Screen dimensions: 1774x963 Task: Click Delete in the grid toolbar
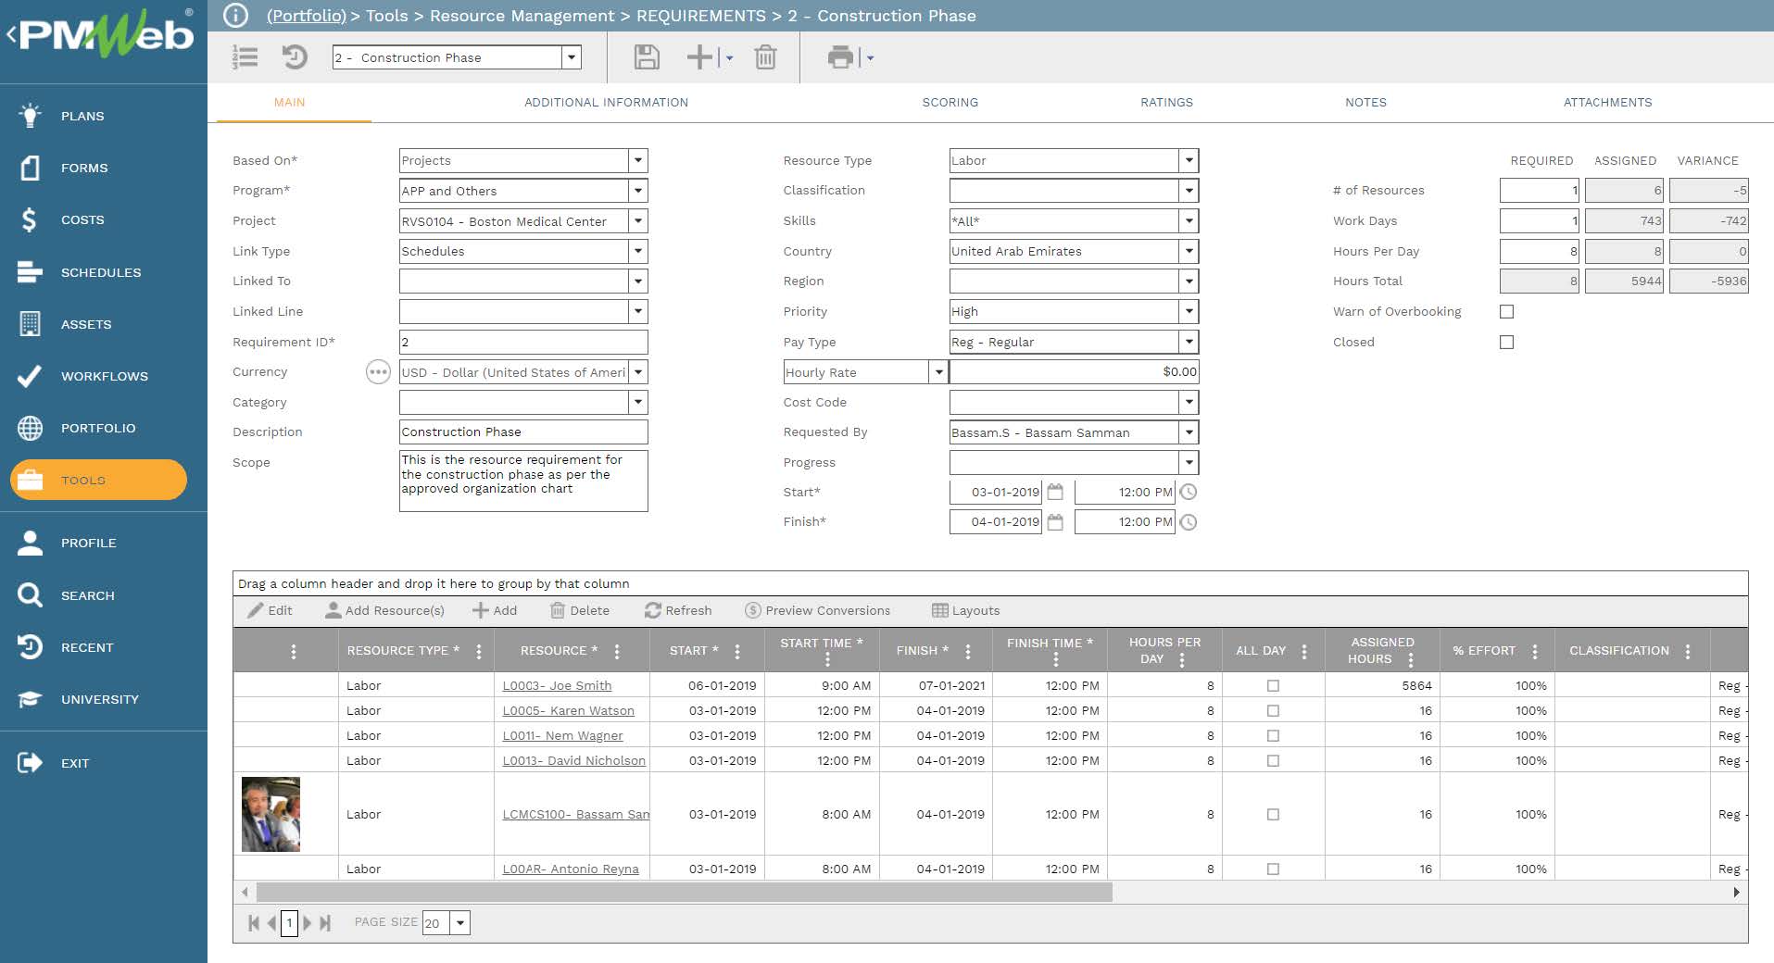pyautogui.click(x=580, y=611)
